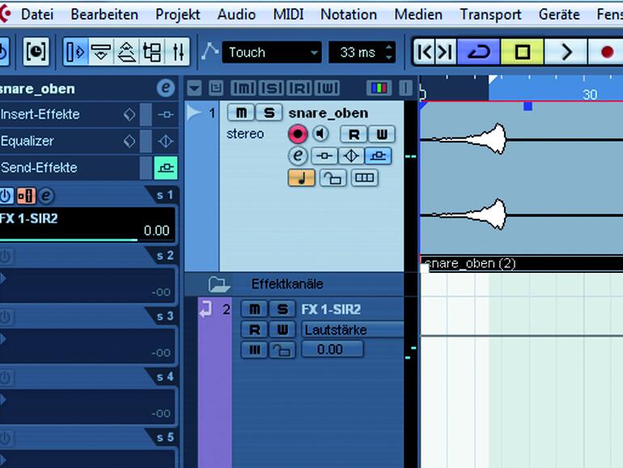Enable record on snare_oben track

pos(298,134)
